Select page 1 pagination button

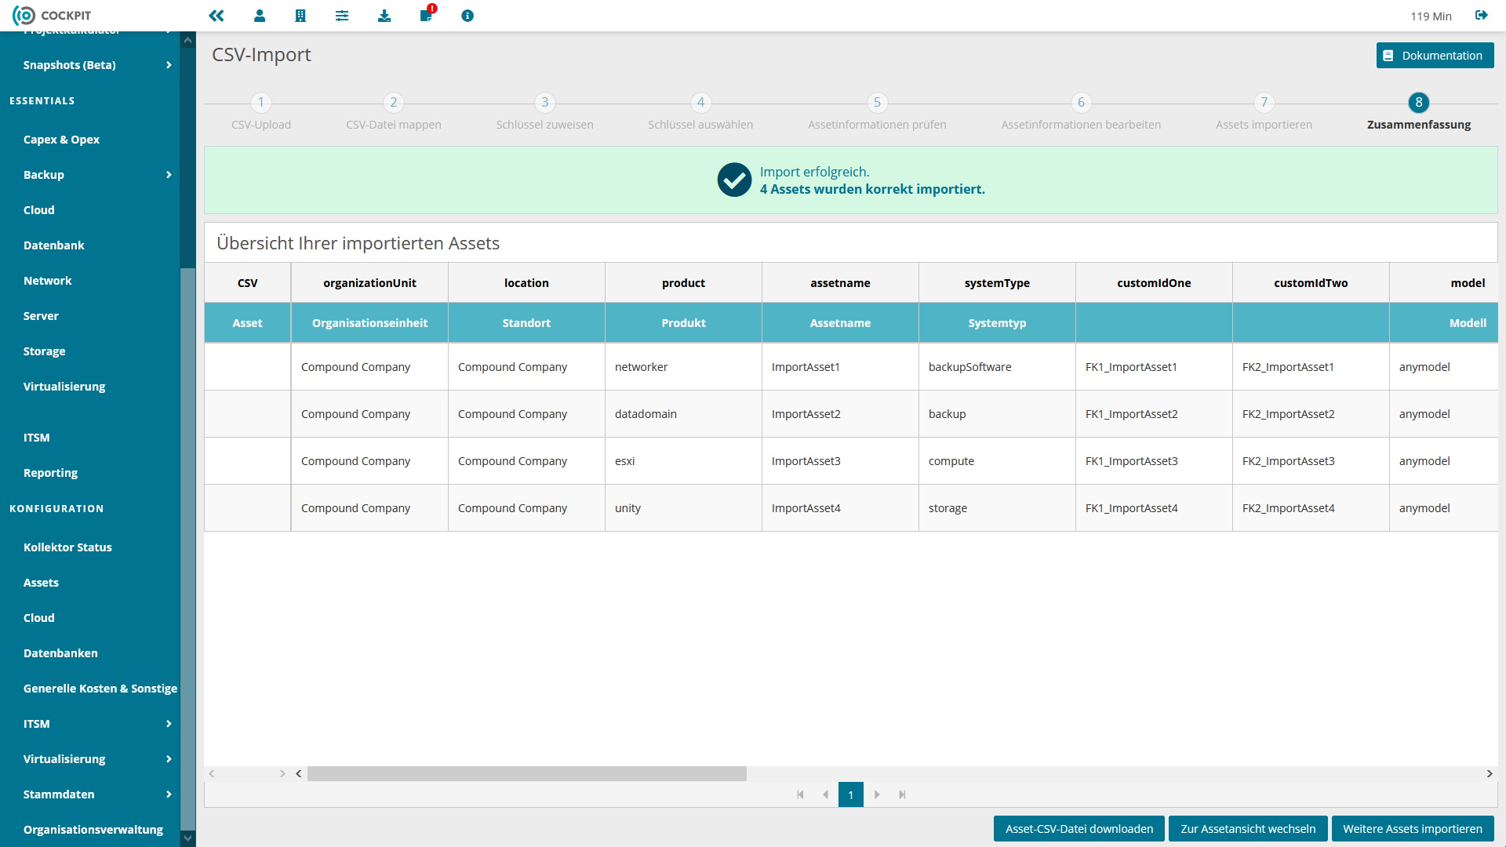point(851,794)
